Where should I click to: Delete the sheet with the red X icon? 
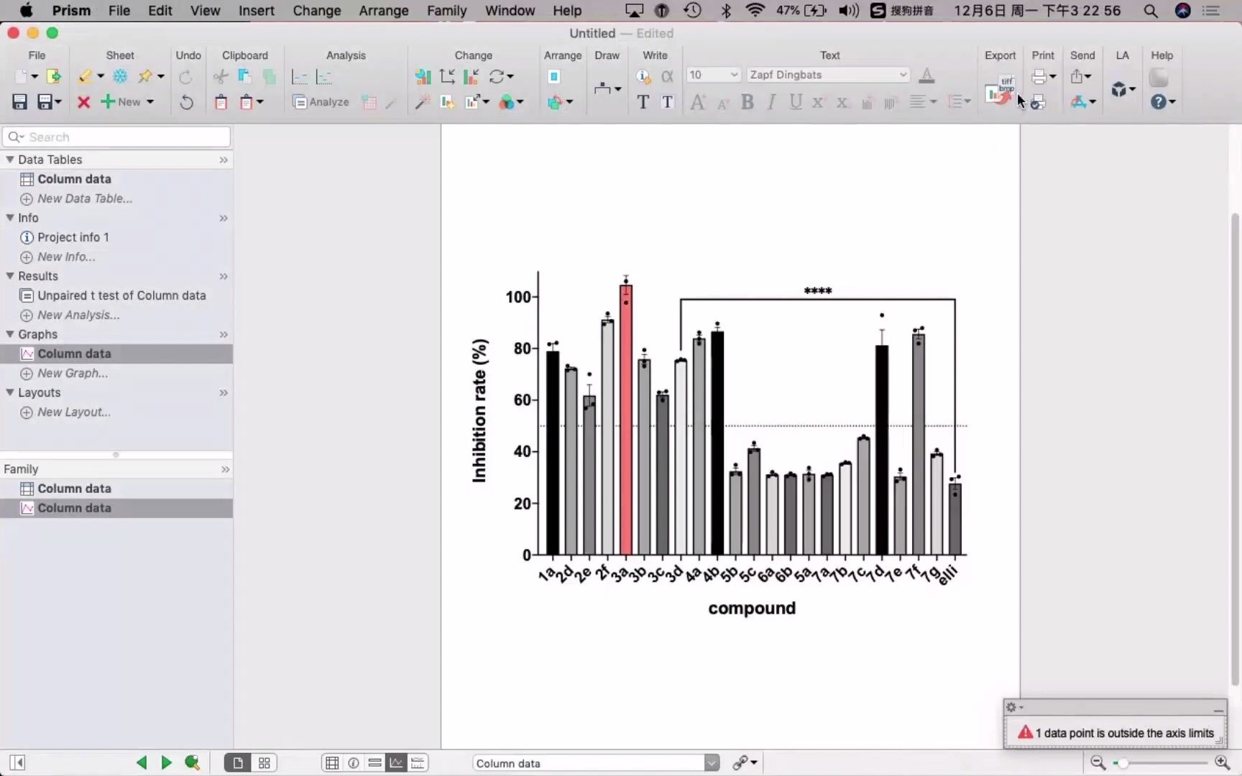[x=83, y=102]
